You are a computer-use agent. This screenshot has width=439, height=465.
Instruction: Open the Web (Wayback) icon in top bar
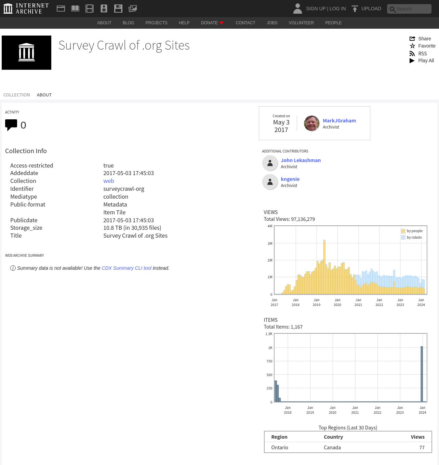61,9
